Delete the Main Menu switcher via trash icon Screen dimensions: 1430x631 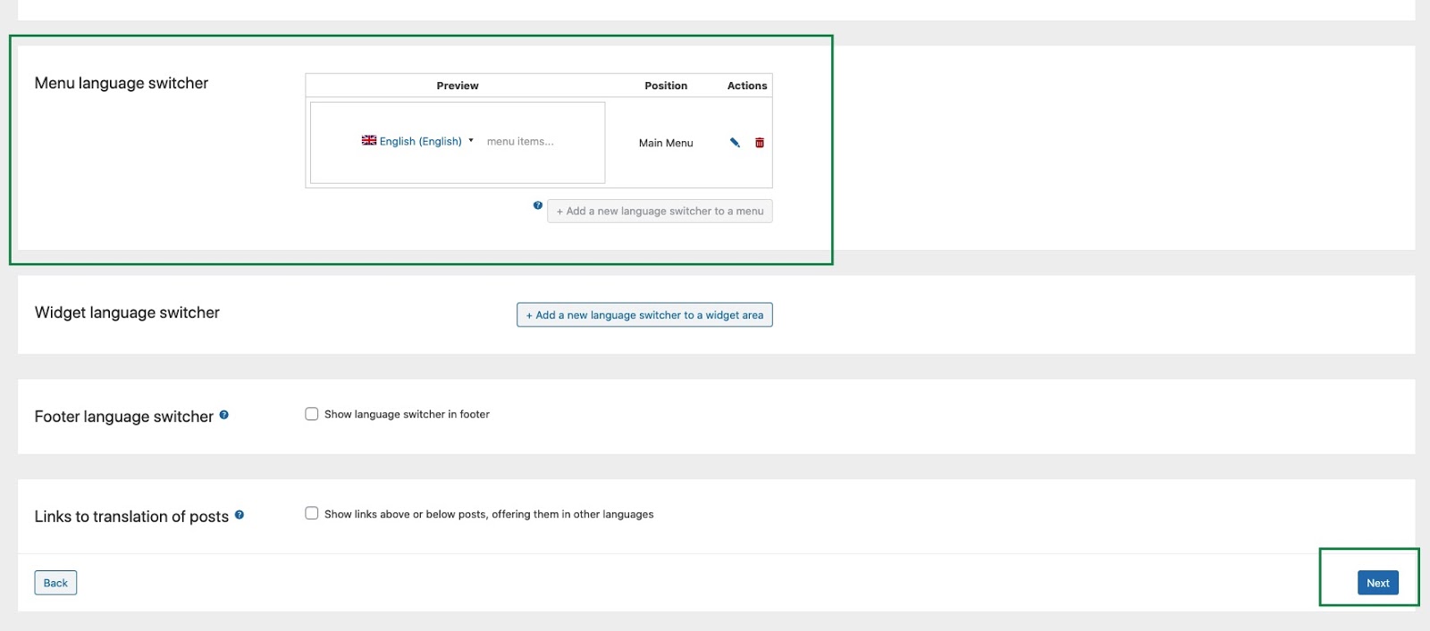coord(760,143)
